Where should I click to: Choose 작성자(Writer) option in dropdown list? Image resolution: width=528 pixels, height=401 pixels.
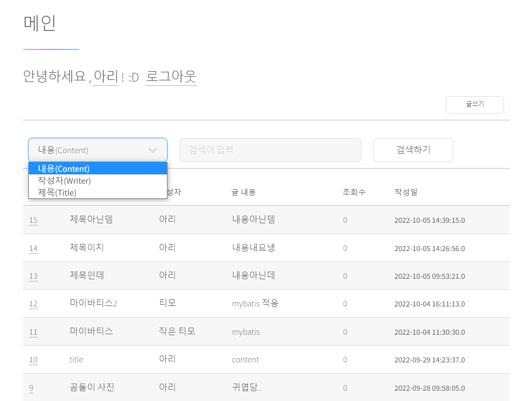pos(98,180)
